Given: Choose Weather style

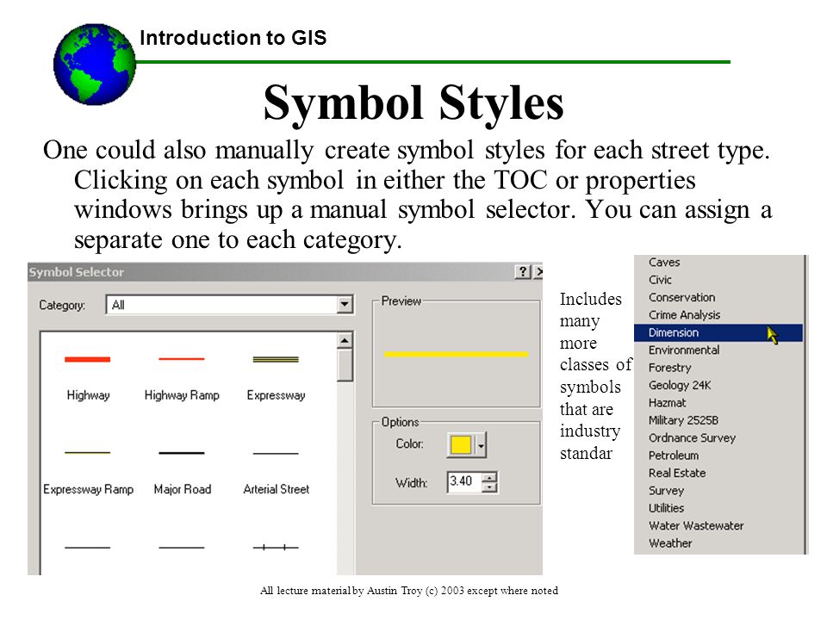Looking at the screenshot, I should (x=670, y=543).
